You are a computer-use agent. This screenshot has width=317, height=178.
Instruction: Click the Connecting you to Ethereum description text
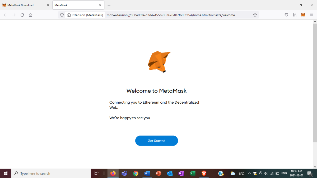coord(154,105)
